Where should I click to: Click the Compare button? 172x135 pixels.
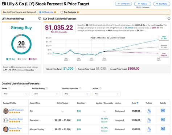click(123, 4)
